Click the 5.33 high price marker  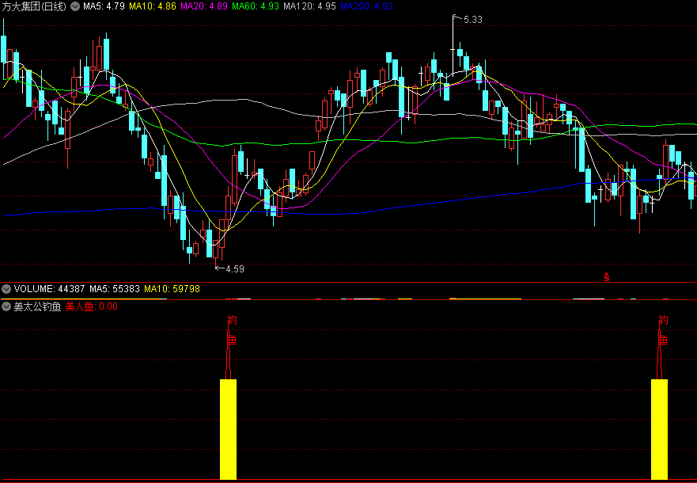pos(472,20)
